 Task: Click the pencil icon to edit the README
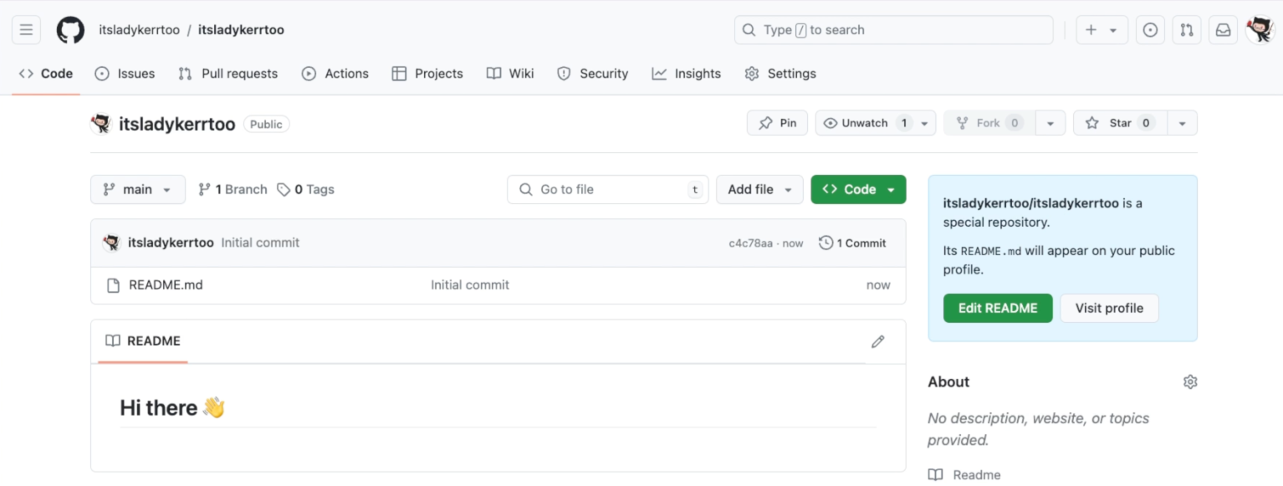(877, 341)
